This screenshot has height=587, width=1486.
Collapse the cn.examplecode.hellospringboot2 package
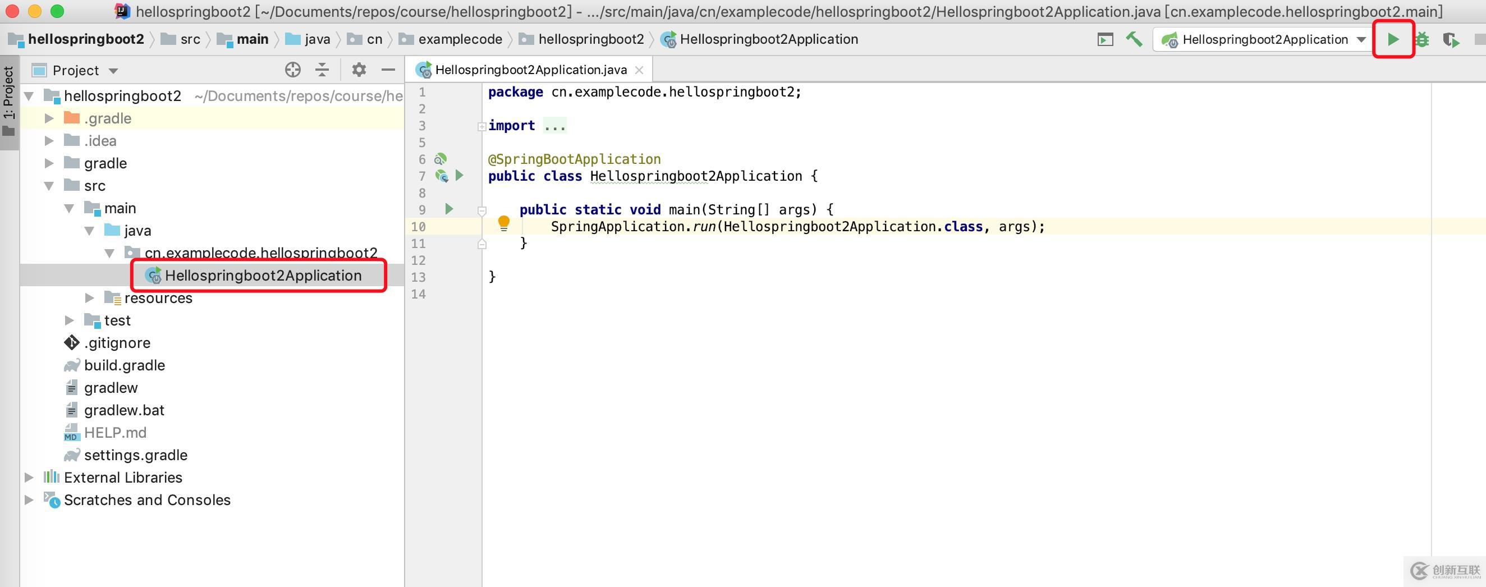[x=109, y=253]
